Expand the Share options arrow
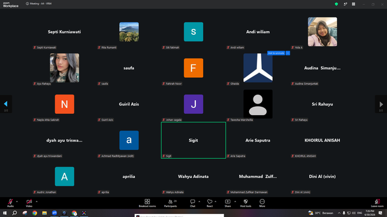The width and height of the screenshot is (387, 217). point(235,201)
